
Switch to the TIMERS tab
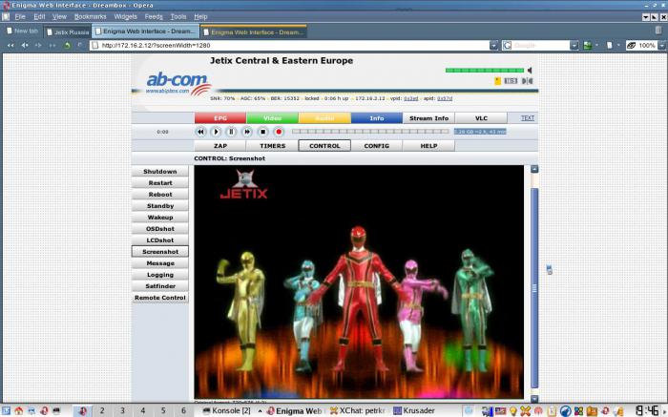[x=273, y=146]
